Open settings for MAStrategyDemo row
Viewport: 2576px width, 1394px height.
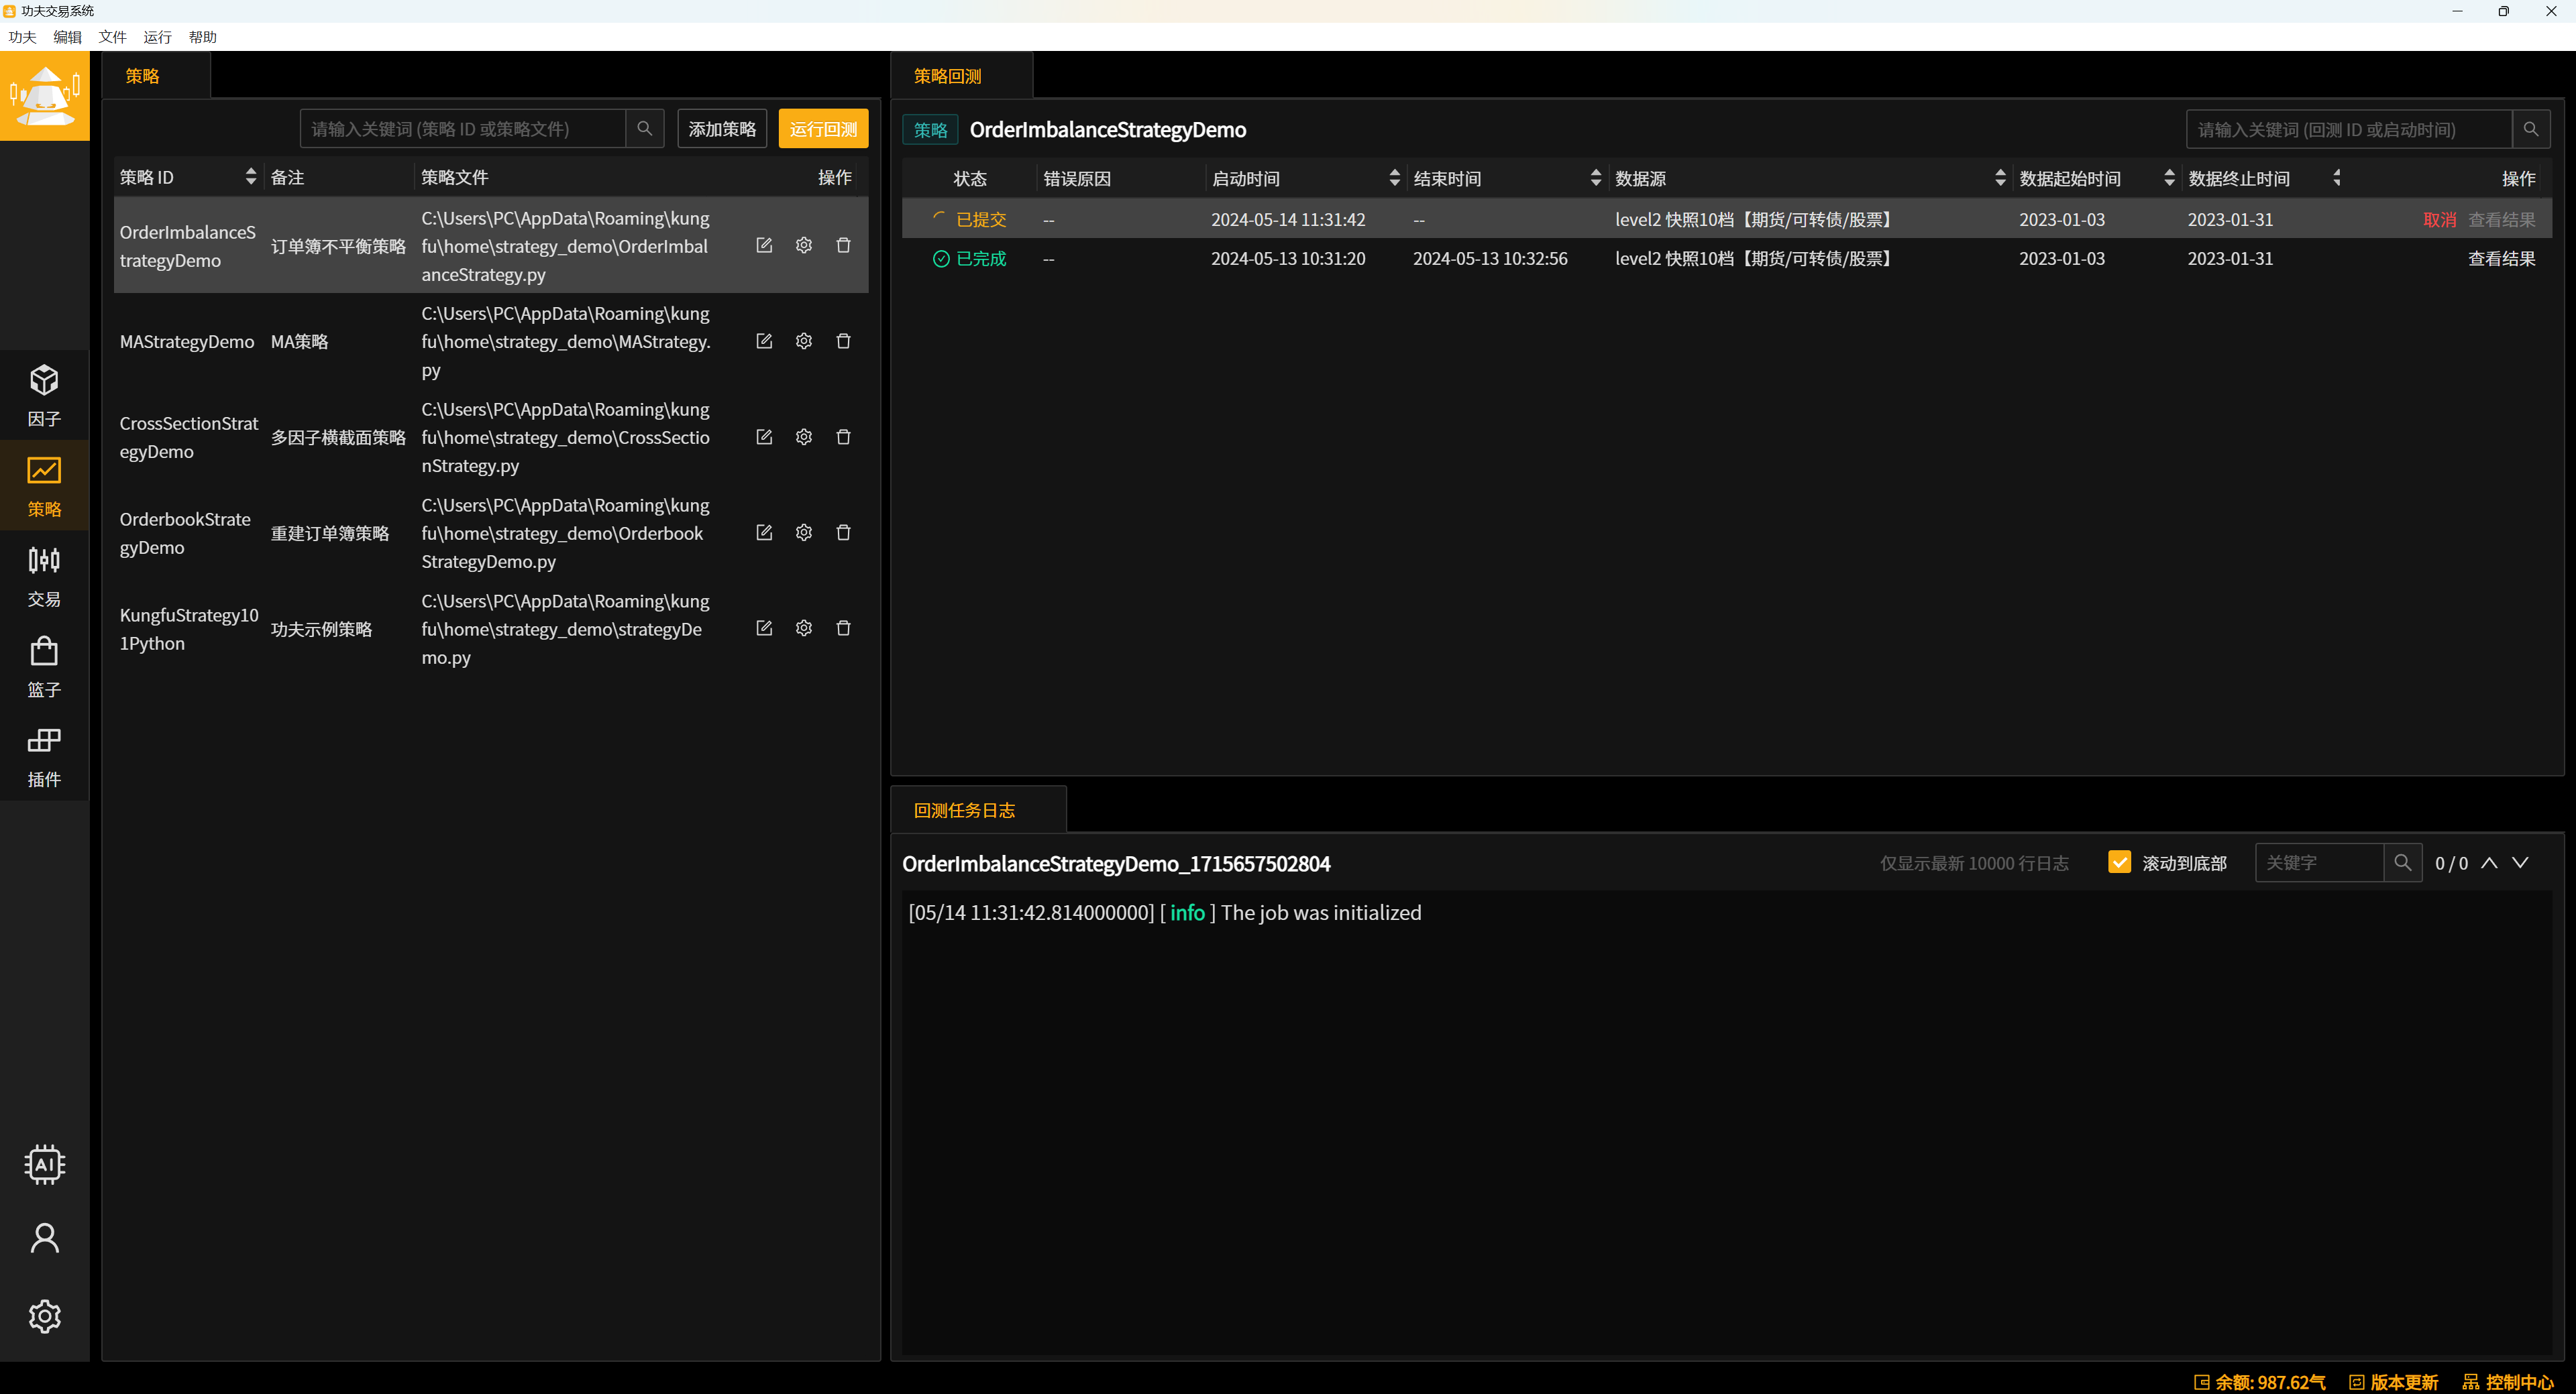click(x=804, y=341)
